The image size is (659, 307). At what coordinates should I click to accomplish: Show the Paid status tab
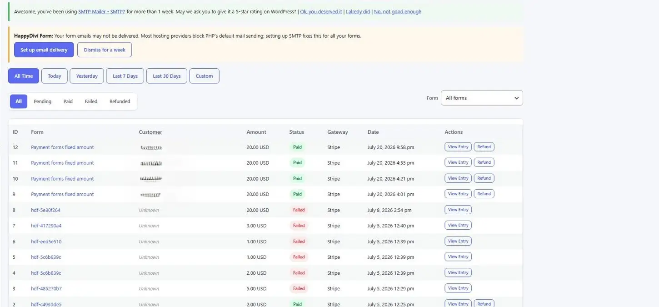point(68,101)
